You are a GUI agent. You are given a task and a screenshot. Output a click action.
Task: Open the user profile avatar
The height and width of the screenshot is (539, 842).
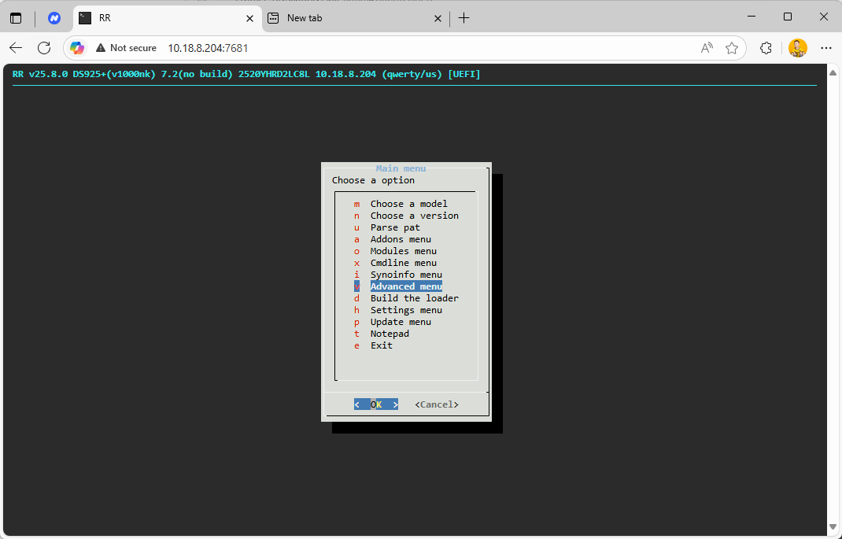[797, 48]
